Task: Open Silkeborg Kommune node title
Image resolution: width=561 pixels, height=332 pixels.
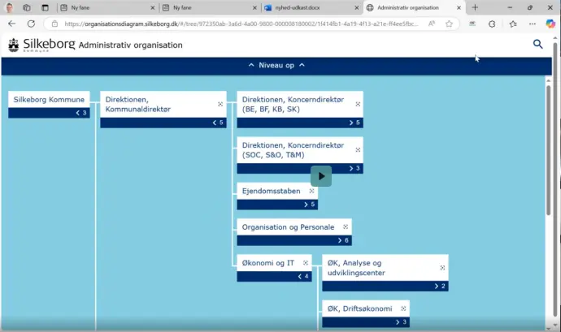Action: tap(49, 99)
